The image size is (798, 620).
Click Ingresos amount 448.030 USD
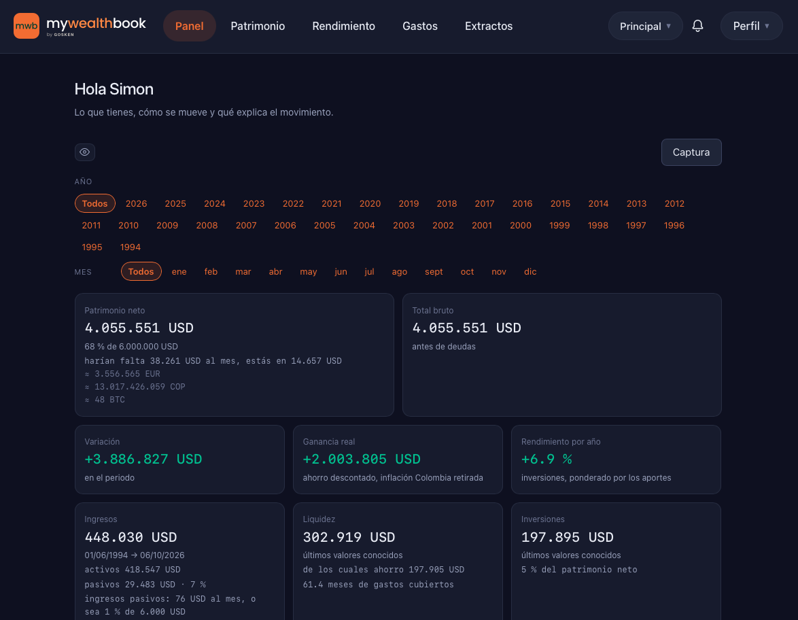click(x=131, y=537)
